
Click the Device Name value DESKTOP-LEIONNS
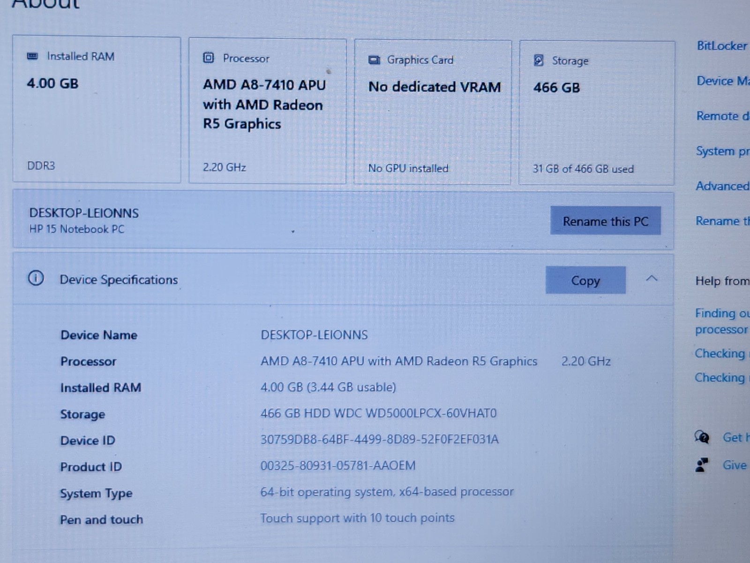[314, 335]
